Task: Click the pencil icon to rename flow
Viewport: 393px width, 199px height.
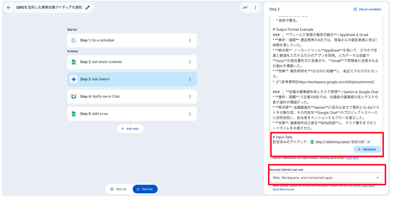Action: tap(88, 8)
